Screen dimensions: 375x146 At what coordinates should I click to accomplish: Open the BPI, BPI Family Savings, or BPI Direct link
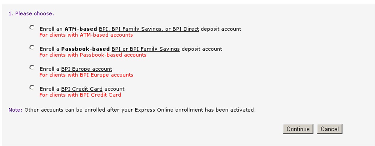tap(149, 29)
